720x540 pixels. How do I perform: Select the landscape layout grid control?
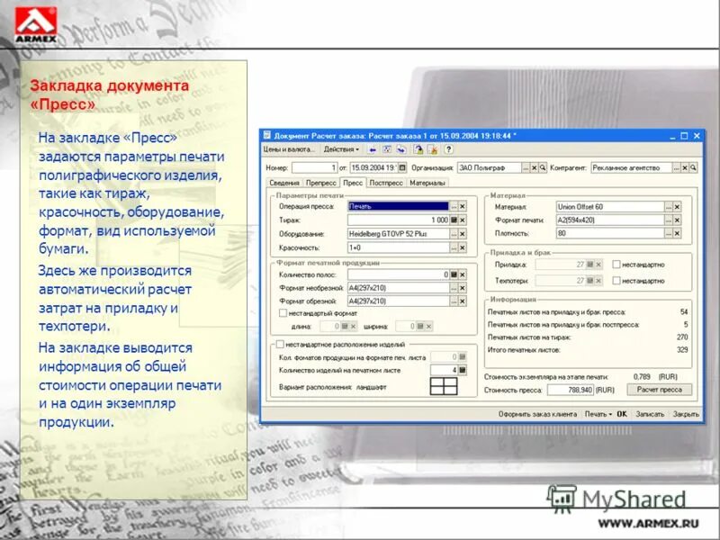pyautogui.click(x=445, y=386)
